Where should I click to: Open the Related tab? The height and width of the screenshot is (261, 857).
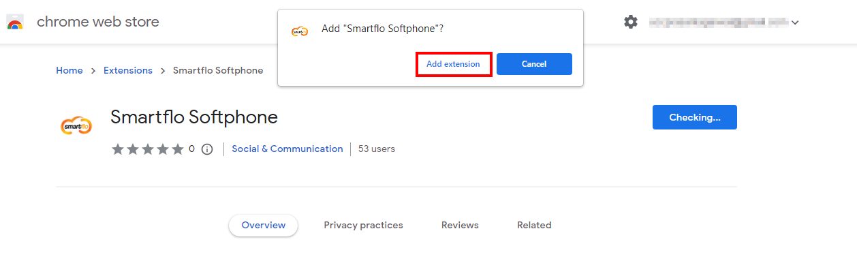pos(534,226)
